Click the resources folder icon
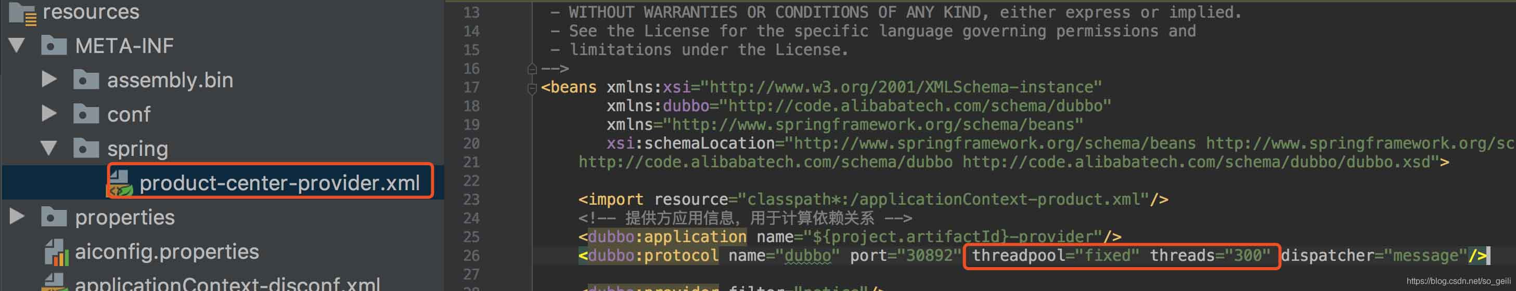Screen dimensions: 1516x291 23,12
